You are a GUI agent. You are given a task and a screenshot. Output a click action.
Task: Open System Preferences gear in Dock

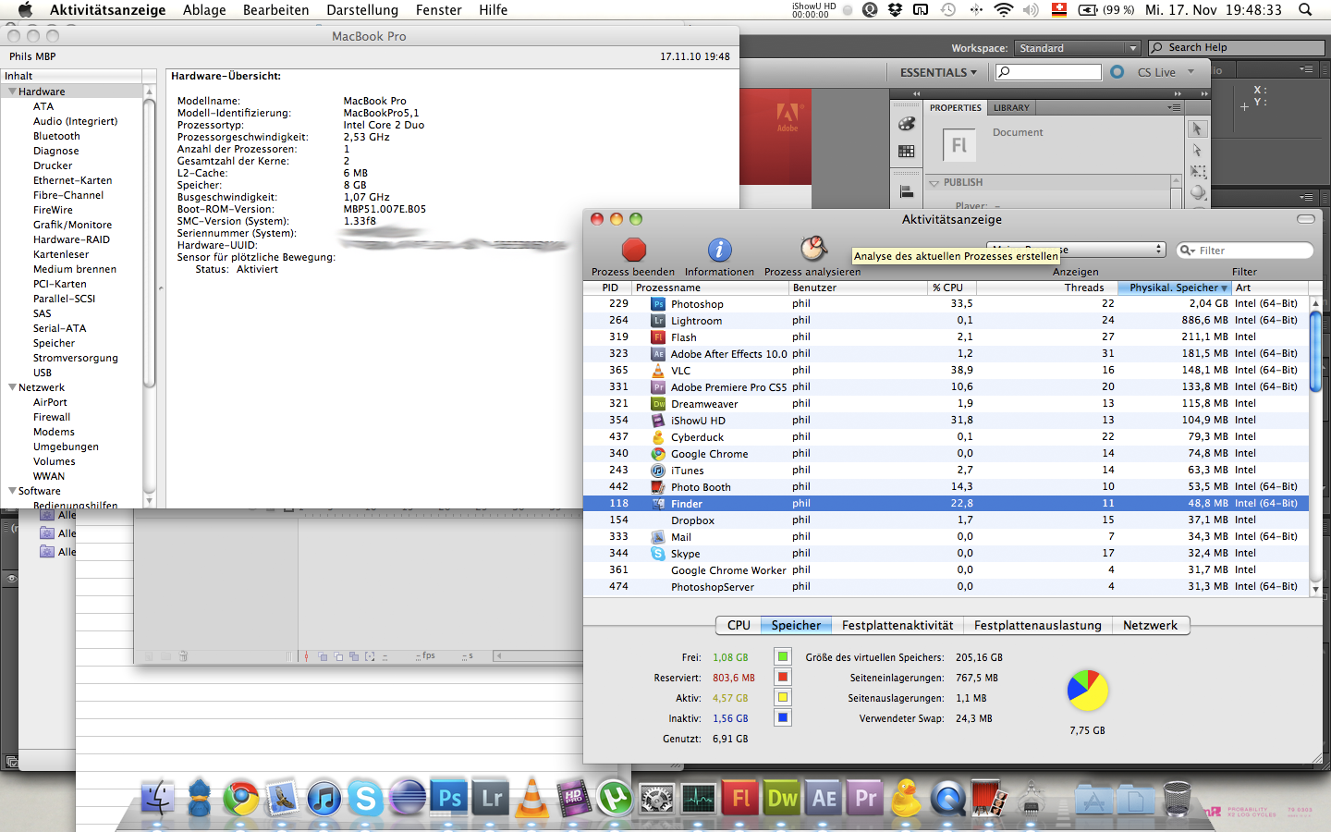[657, 798]
